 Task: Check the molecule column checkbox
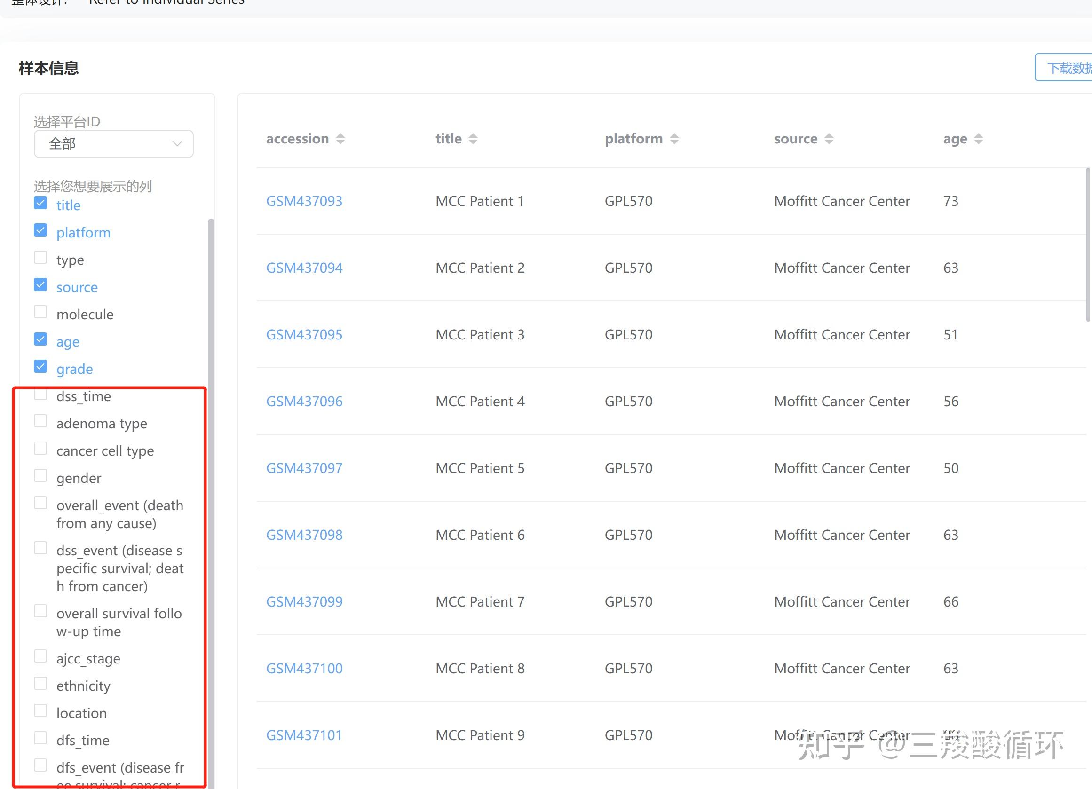pyautogui.click(x=40, y=312)
